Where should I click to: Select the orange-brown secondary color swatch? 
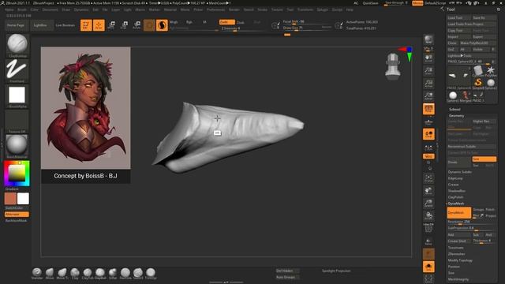[10, 199]
